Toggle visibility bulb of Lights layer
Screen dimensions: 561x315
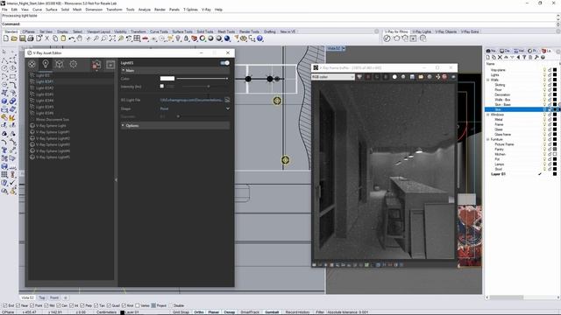(x=544, y=75)
